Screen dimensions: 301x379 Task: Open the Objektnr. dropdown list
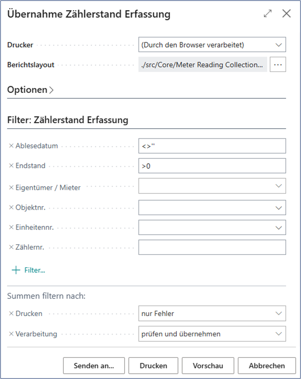[x=212, y=208]
